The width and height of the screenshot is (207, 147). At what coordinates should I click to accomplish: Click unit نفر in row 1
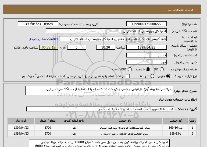[x=74, y=128]
